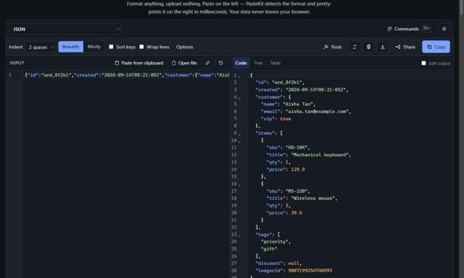
Task: Click the "discount" null value
Action: [294, 263]
